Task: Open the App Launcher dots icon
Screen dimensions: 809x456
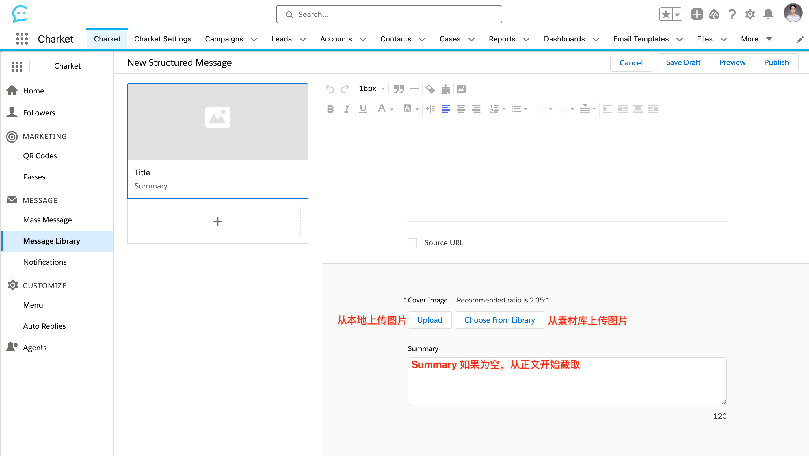Action: click(22, 39)
